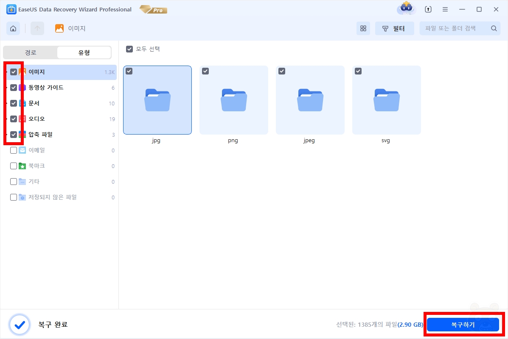Uncheck the jpeg folder checkbox

(282, 71)
